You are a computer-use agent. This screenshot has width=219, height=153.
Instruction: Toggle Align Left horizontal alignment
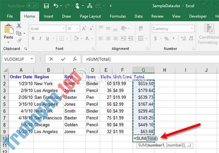(x=101, y=38)
